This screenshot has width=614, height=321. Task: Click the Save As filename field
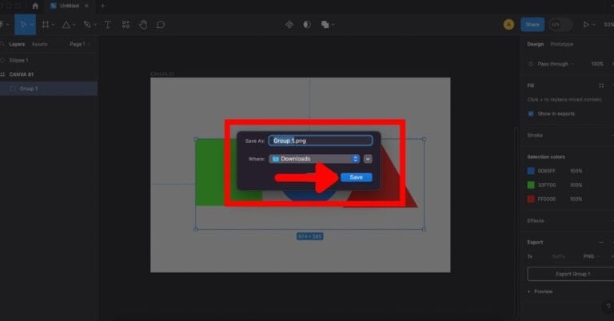click(321, 141)
